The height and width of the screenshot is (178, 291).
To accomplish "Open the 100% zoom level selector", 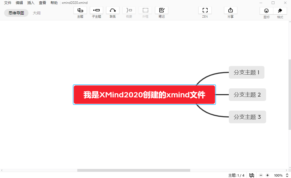I will pos(280,175).
